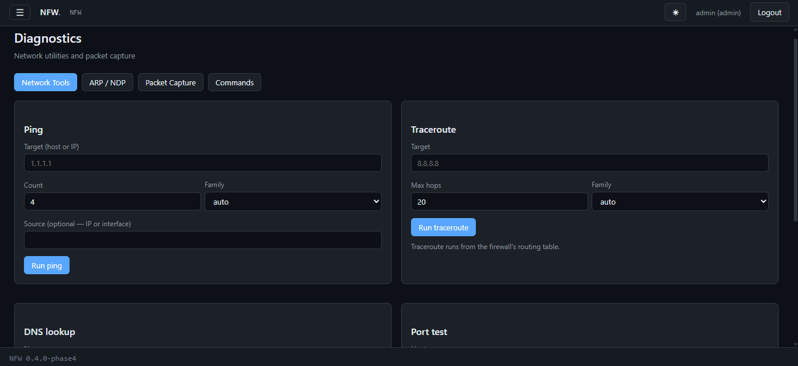The image size is (798, 366).
Task: Click the Traceroute routing table note
Action: [x=485, y=247]
